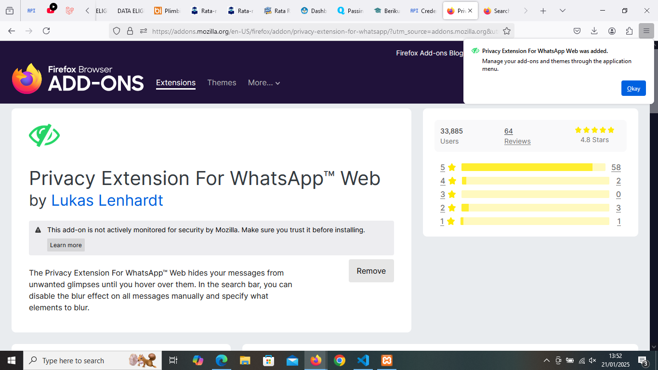
Task: Open Microsoft Store from the taskbar
Action: pos(269,360)
